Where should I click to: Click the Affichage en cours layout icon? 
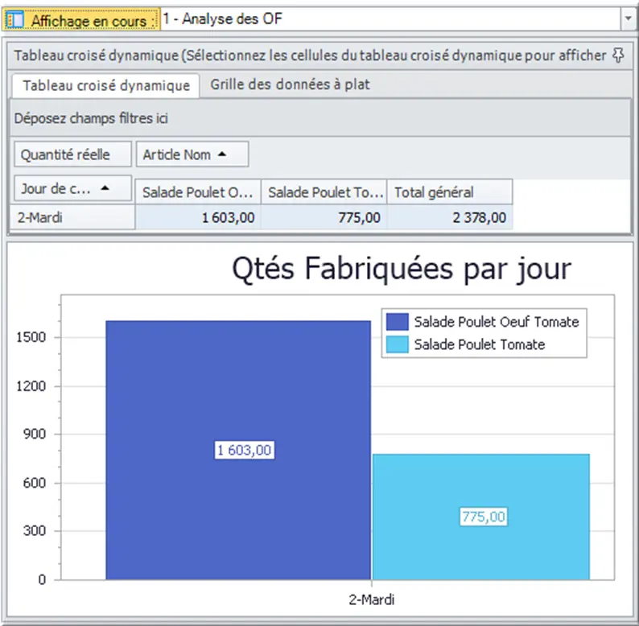click(15, 19)
